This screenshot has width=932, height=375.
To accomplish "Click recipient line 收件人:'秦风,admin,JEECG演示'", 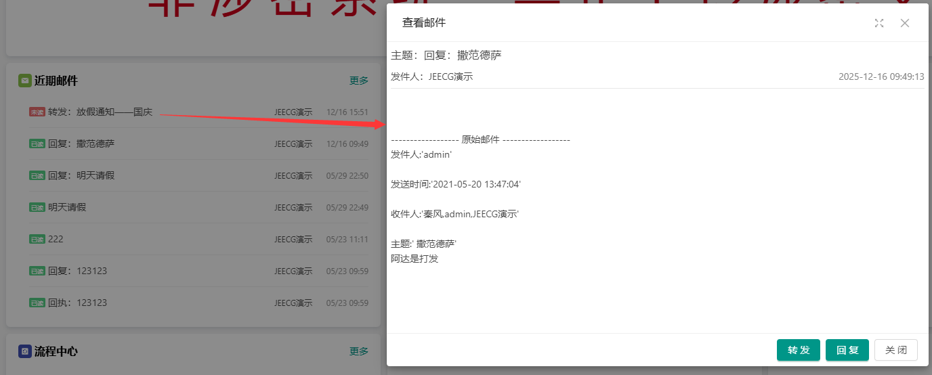I will click(455, 214).
